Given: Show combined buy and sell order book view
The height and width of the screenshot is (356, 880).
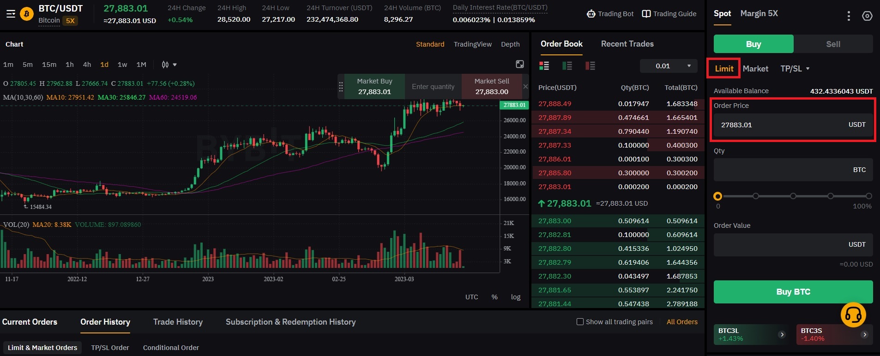Looking at the screenshot, I should coord(544,66).
